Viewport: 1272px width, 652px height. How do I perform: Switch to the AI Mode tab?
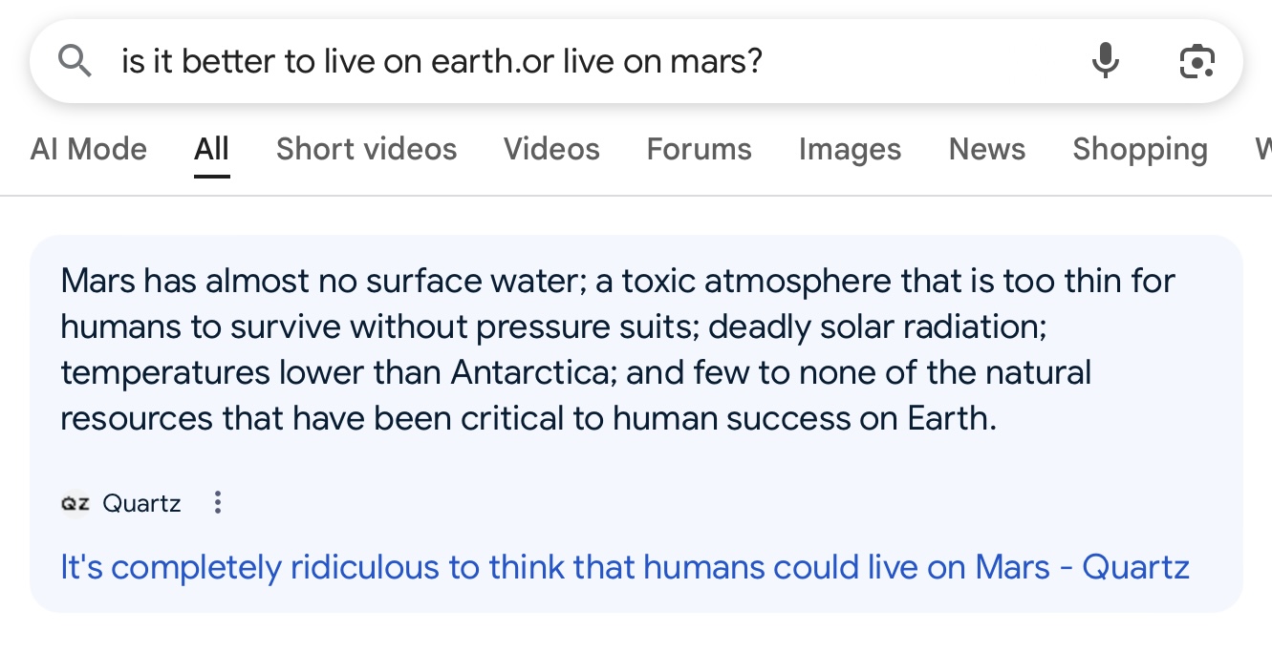(x=89, y=150)
